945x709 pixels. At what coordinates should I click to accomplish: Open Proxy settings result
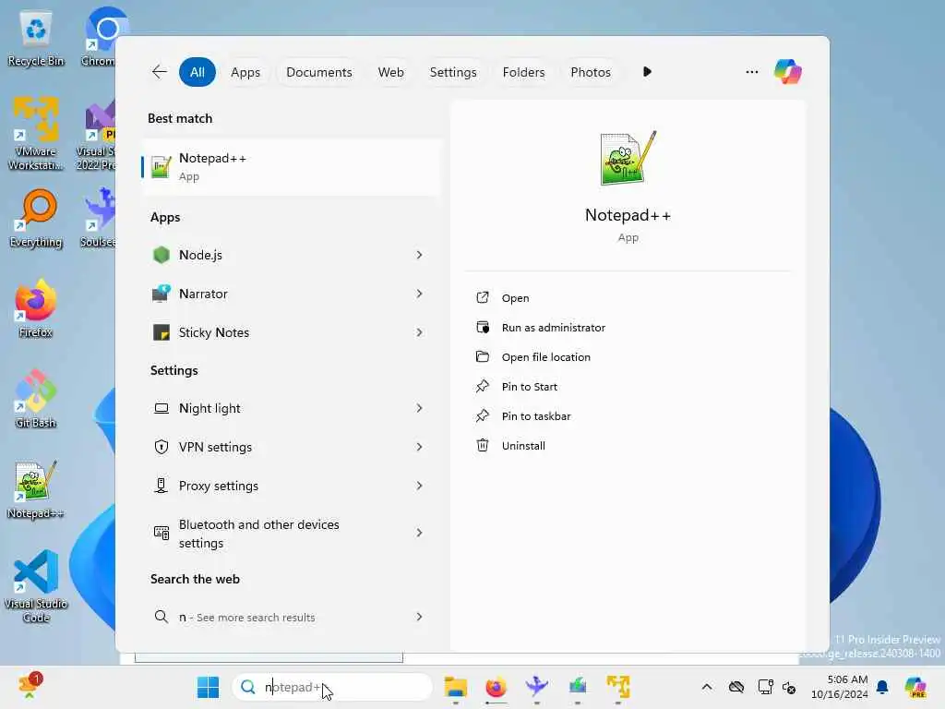[291, 486]
